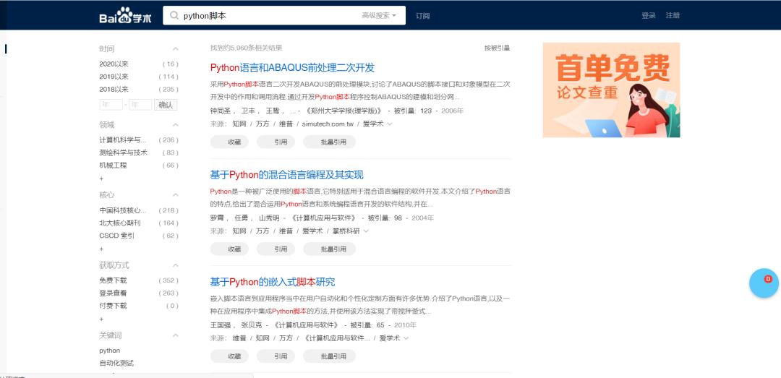The width and height of the screenshot is (781, 378).
Task: Click the floating blue circle with 0 badge
Action: tap(764, 283)
